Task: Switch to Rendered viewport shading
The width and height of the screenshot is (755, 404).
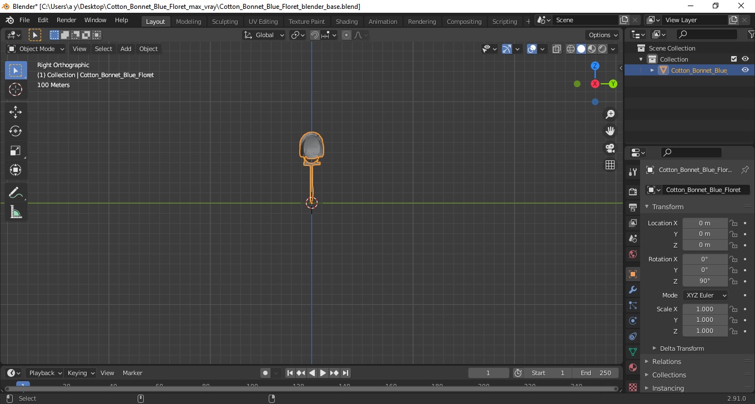Action: pyautogui.click(x=602, y=49)
